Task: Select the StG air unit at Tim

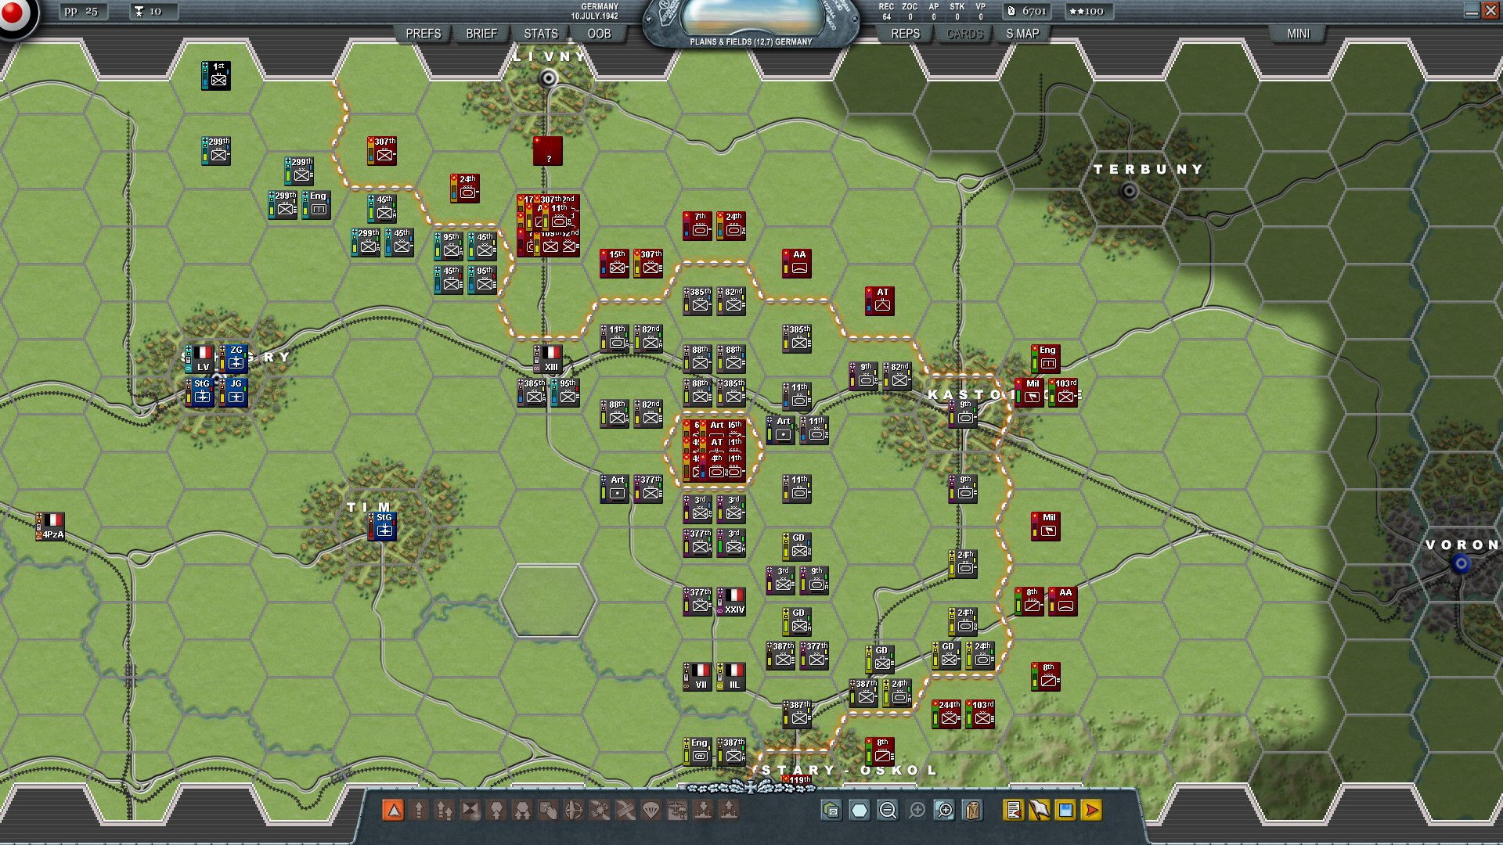Action: [382, 527]
